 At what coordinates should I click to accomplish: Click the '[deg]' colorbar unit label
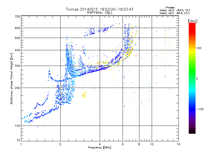pos(193,21)
